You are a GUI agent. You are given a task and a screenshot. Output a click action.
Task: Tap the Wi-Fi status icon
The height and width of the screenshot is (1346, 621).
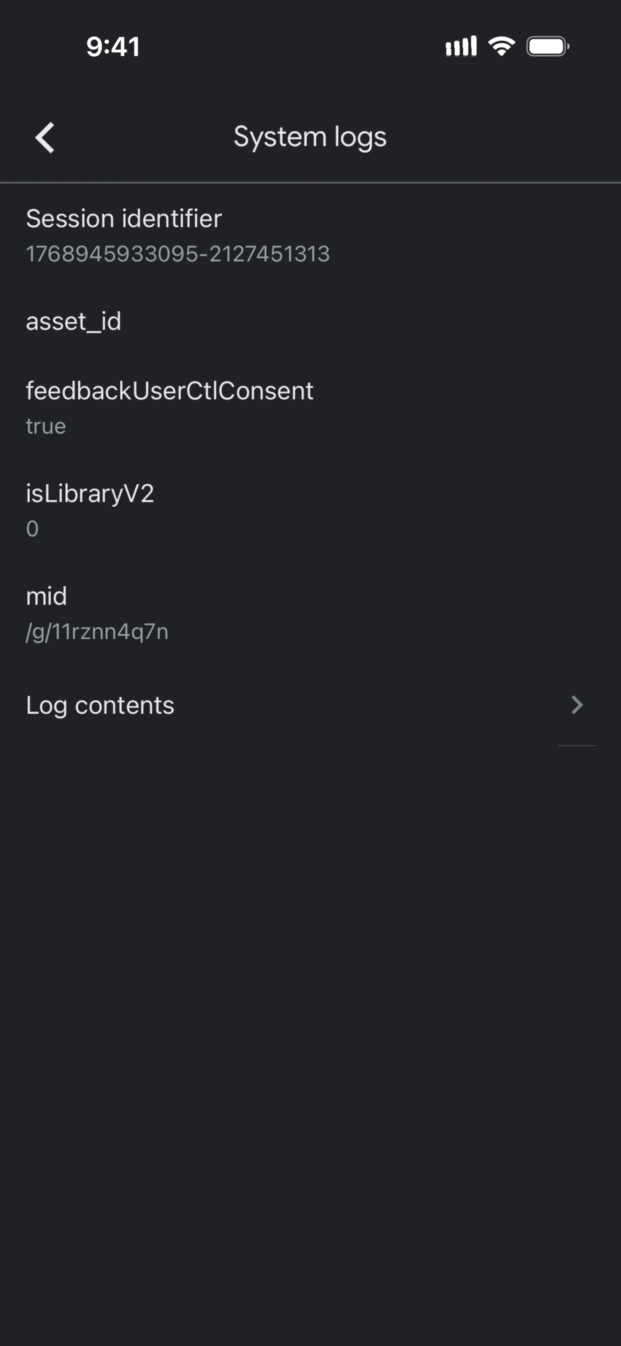coord(501,47)
